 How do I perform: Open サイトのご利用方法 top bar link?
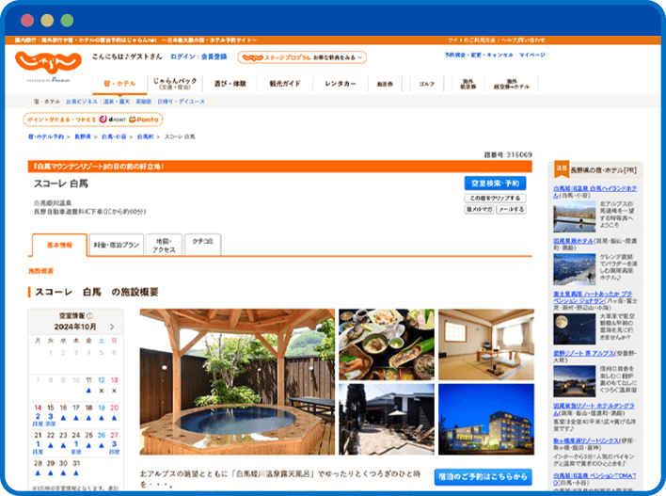tap(471, 40)
